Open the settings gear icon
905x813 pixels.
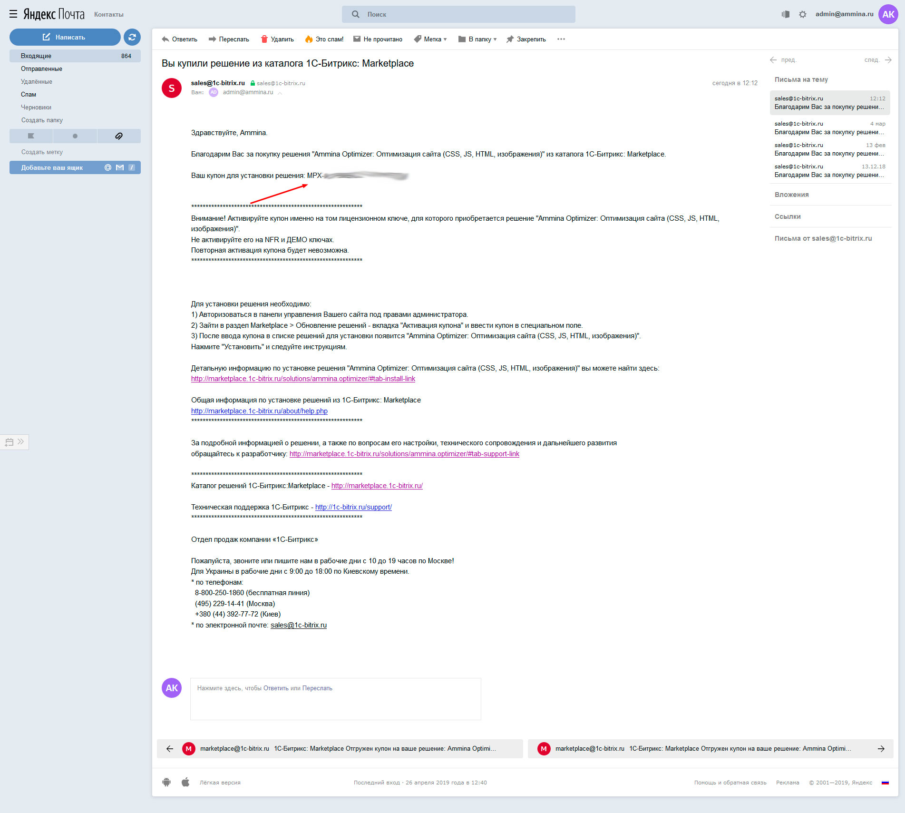click(x=803, y=14)
